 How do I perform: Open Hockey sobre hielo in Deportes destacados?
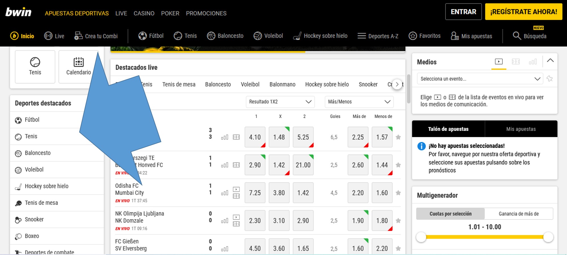(x=57, y=186)
